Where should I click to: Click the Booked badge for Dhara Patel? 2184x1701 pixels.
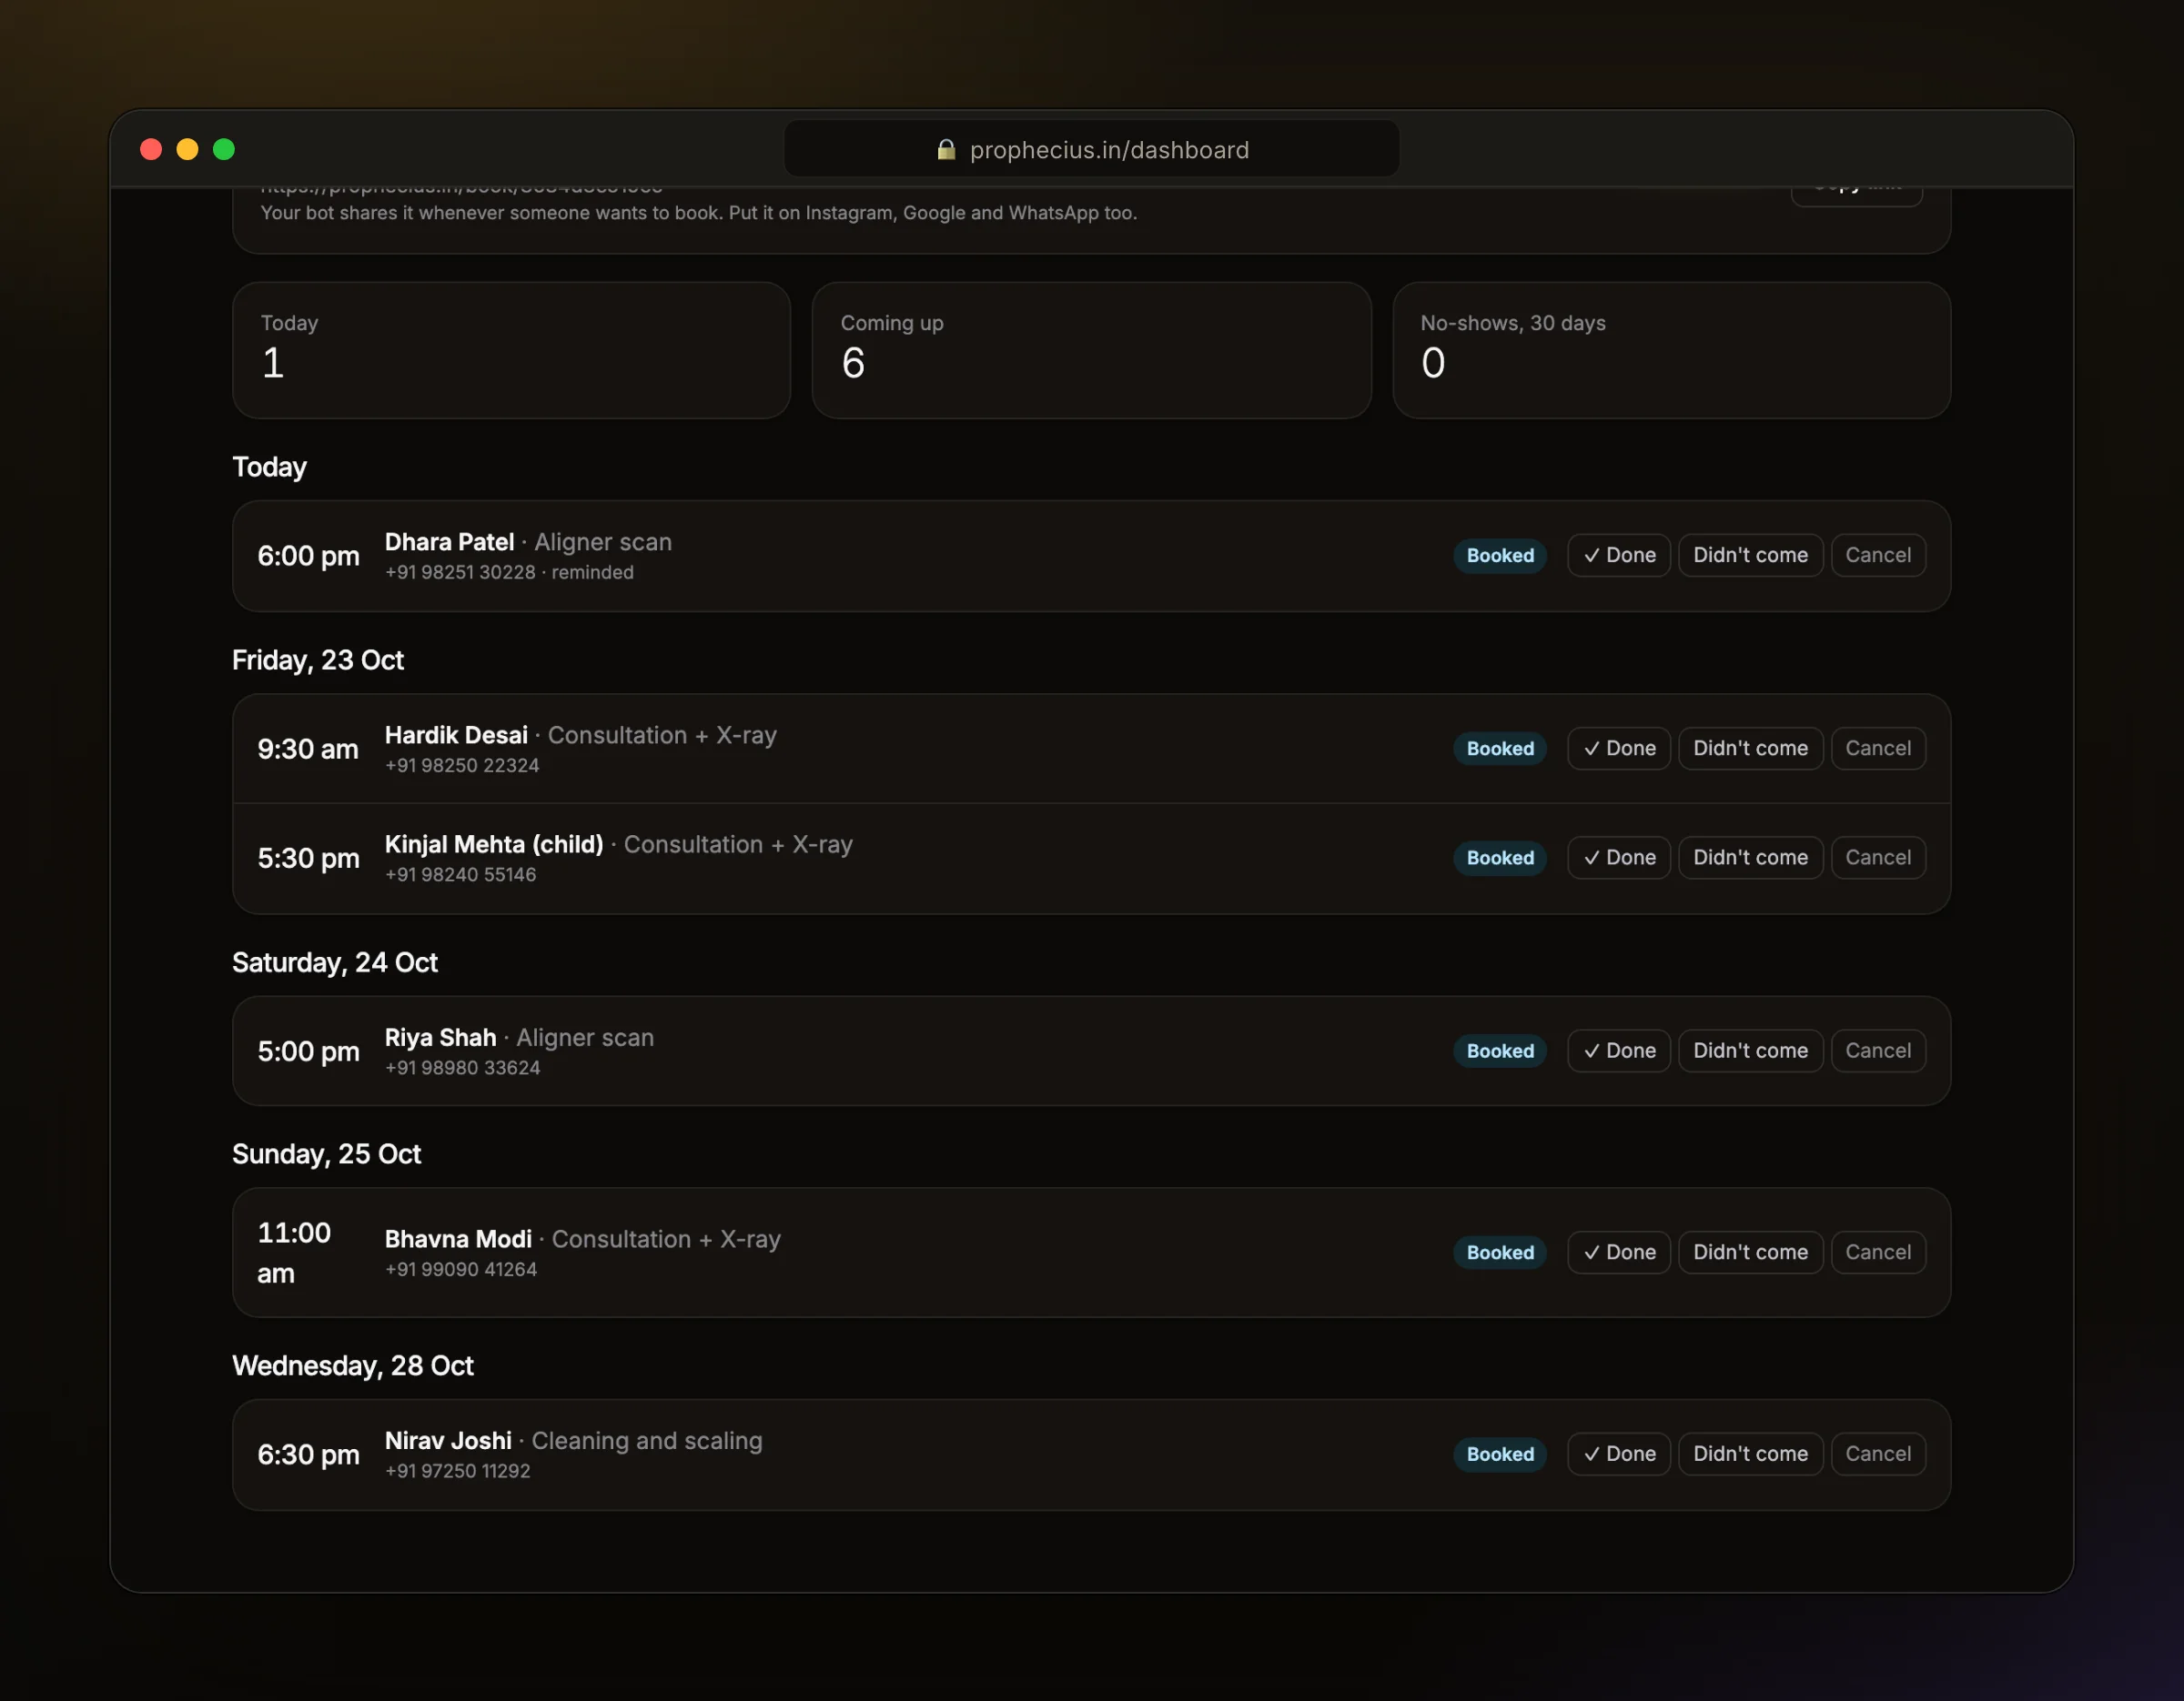(x=1499, y=556)
